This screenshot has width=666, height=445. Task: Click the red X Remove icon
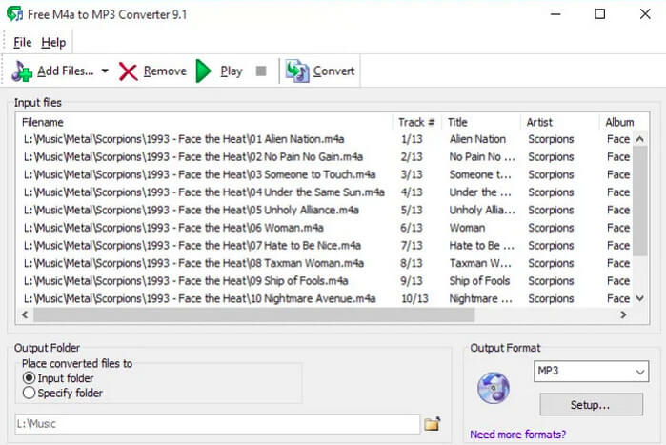129,71
